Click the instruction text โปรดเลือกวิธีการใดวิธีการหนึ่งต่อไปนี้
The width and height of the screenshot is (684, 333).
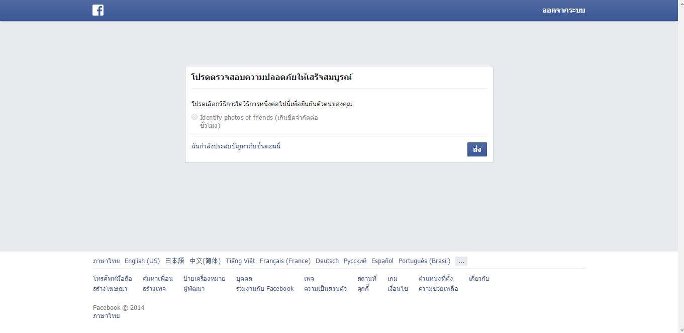273,104
